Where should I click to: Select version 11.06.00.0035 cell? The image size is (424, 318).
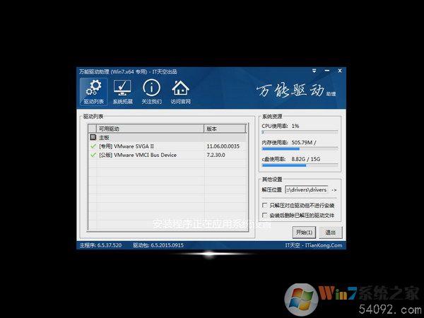point(223,146)
